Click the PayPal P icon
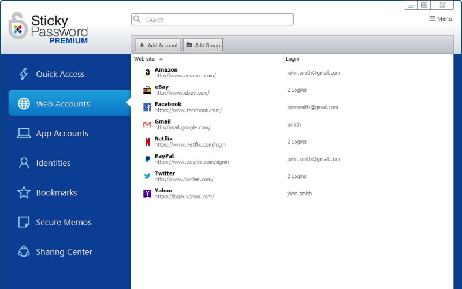The height and width of the screenshot is (289, 462). [x=147, y=159]
